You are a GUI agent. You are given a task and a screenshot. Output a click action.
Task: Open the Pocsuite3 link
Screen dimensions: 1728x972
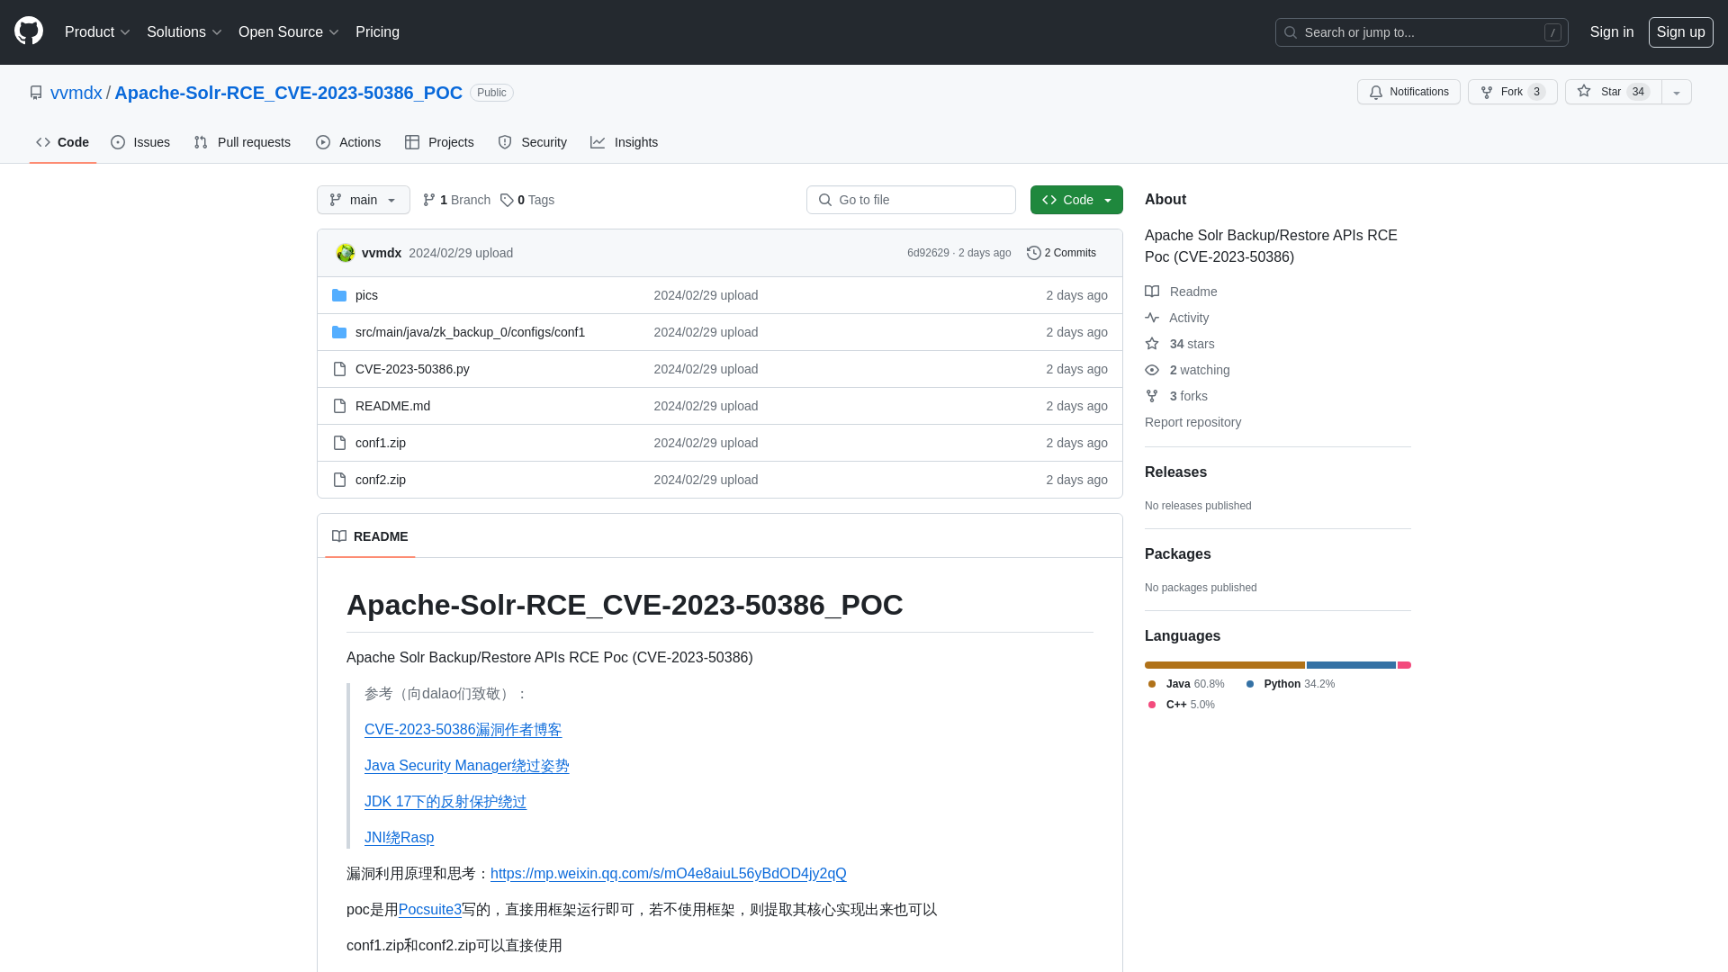[x=429, y=910]
